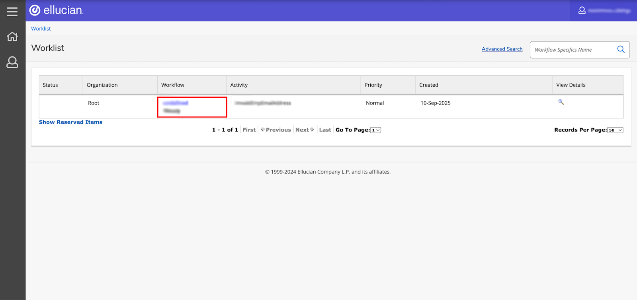Click the Ellucian logo
637x300 pixels.
tap(57, 10)
